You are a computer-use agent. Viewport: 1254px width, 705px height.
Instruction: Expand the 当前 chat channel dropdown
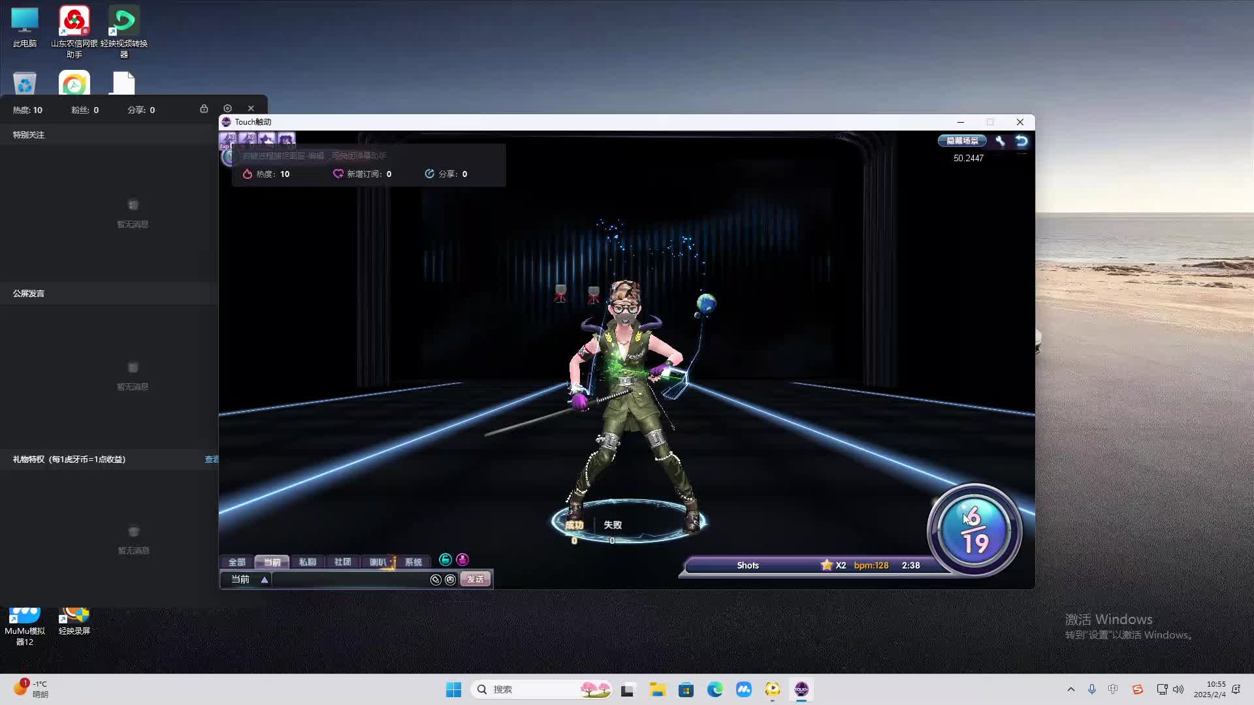click(x=265, y=580)
